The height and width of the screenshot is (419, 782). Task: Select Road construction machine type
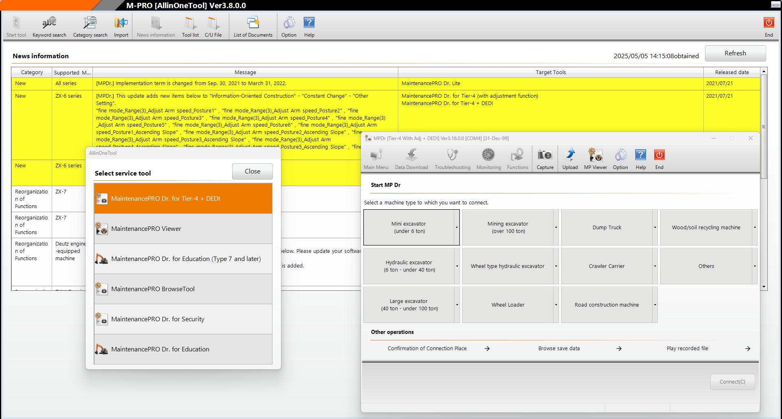pyautogui.click(x=606, y=305)
